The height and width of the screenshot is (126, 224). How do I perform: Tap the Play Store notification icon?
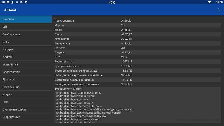point(22,2)
